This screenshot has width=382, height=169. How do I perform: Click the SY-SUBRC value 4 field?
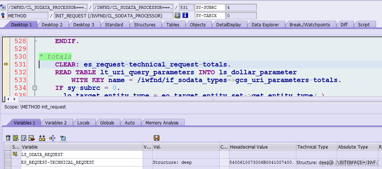pos(241,7)
